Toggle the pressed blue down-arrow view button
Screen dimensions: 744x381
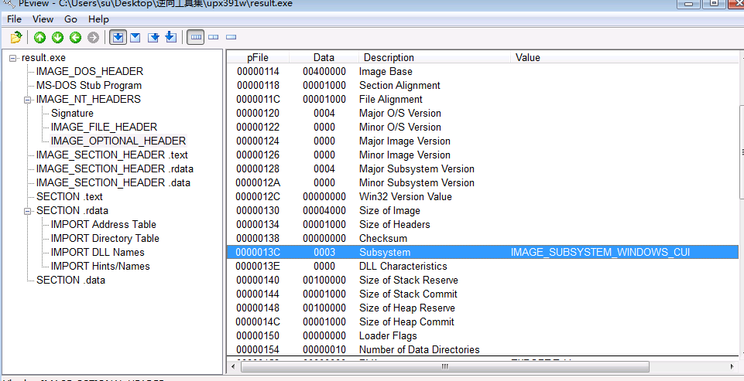click(118, 37)
